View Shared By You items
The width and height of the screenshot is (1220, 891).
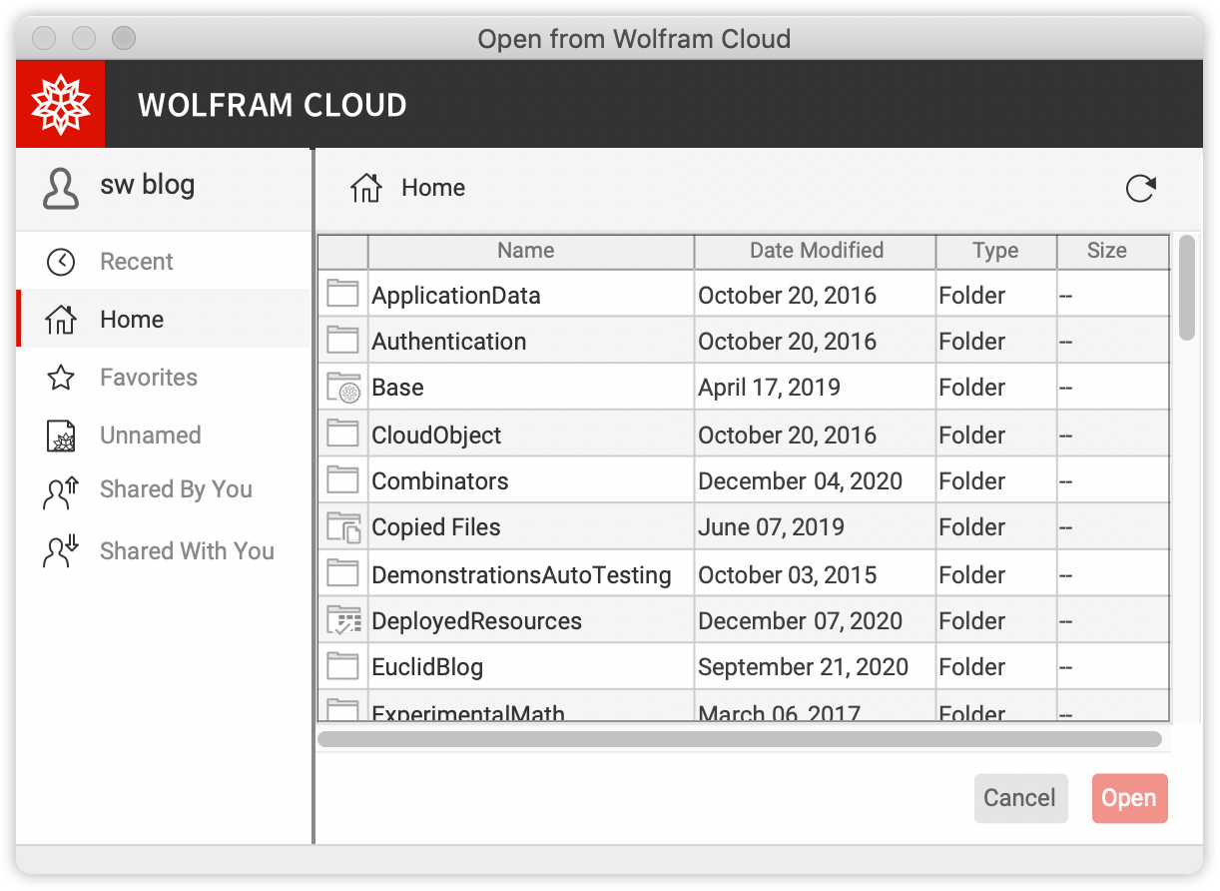164,489
